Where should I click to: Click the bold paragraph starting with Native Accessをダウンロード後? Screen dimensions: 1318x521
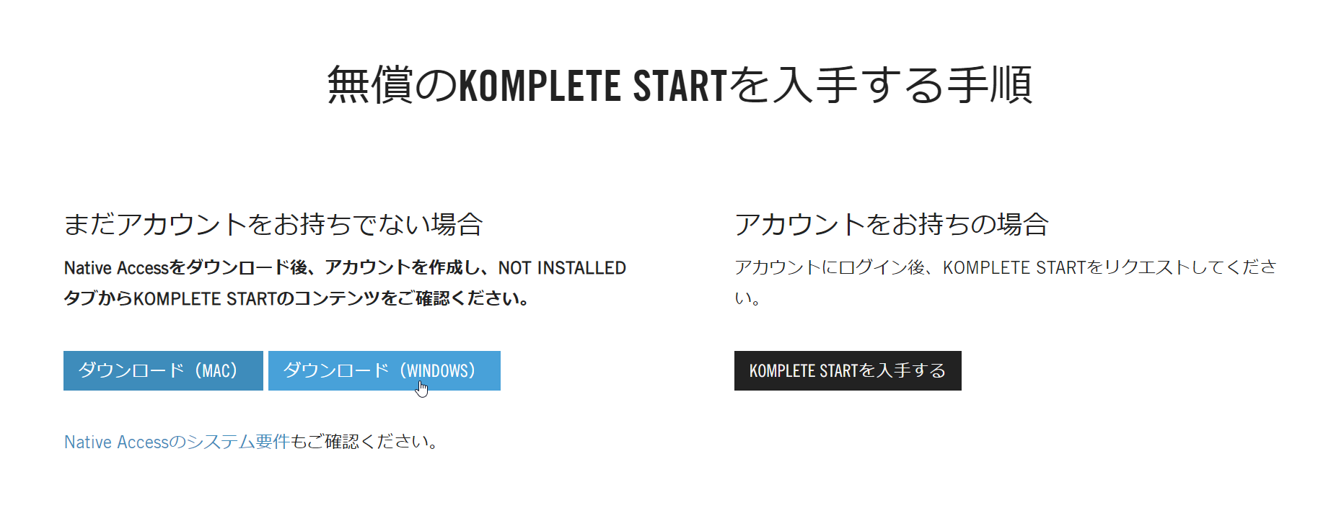pyautogui.click(x=345, y=282)
